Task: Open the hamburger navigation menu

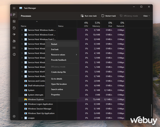Action: click(14, 8)
